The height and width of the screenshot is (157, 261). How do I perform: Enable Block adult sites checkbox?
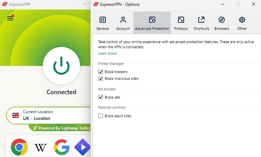[x=101, y=116]
